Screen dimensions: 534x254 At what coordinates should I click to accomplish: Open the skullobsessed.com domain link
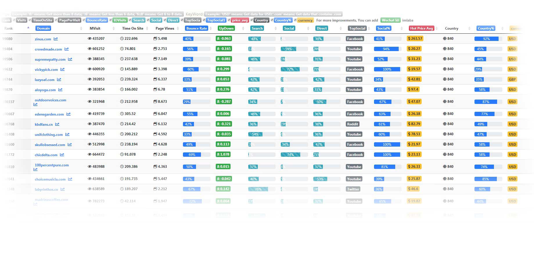50,145
